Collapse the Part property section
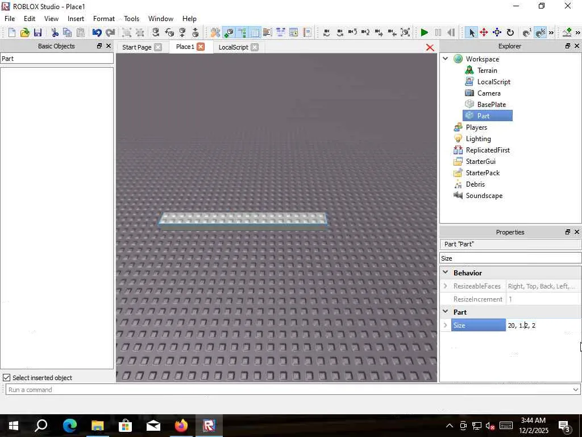 [446, 312]
